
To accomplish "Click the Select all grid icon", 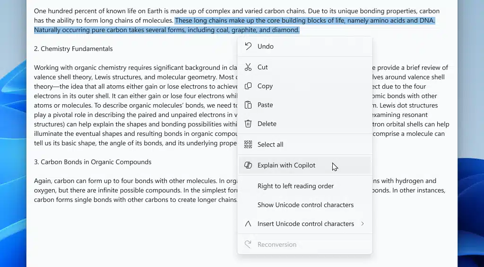I will click(x=248, y=144).
